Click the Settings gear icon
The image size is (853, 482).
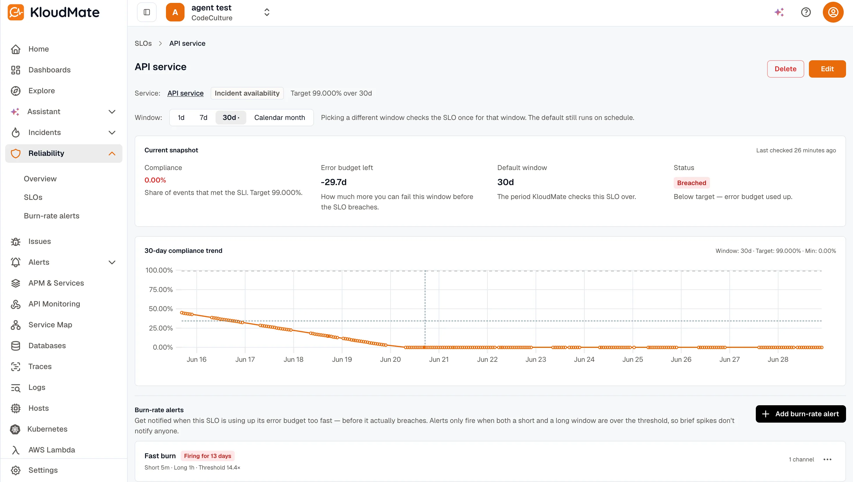pyautogui.click(x=16, y=470)
